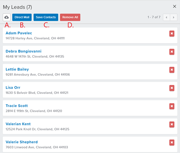Click the 1 - 7 of 7 page count
180x153 pixels.
154,17
